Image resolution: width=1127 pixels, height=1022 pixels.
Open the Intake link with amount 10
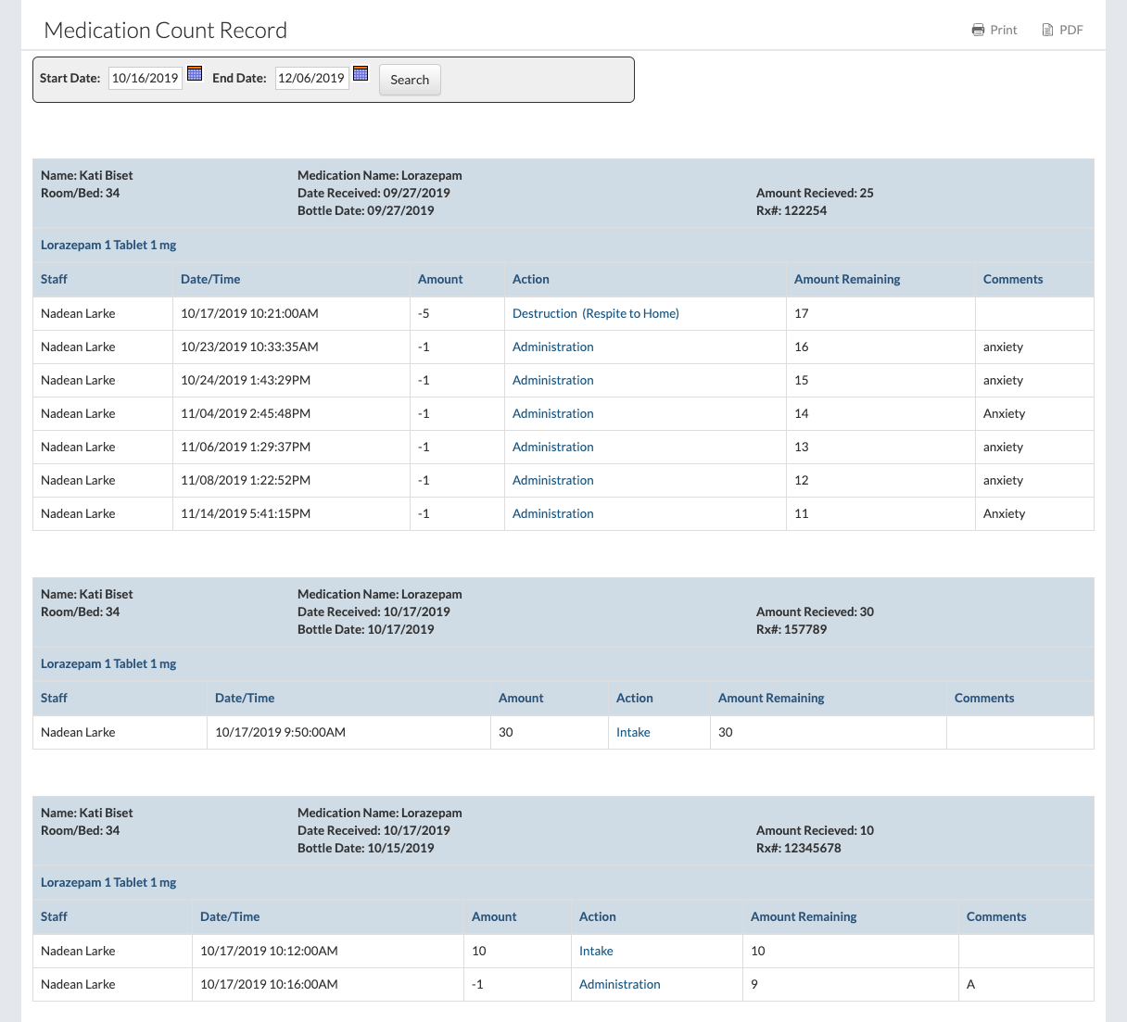596,951
